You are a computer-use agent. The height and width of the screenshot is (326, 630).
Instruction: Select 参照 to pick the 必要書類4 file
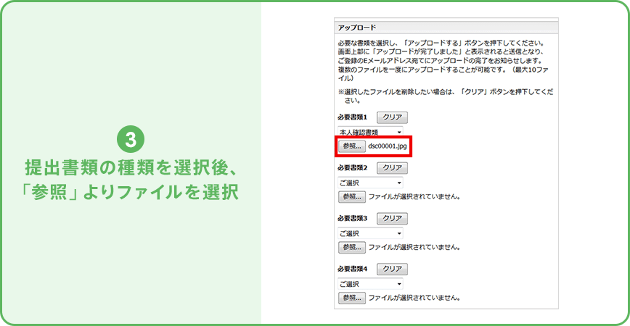pyautogui.click(x=351, y=298)
